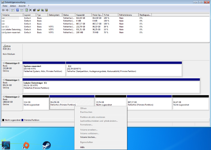Screen dimensions: 211x150
Task: Click the drive icon of System-reserviert row
Action: [3, 32]
